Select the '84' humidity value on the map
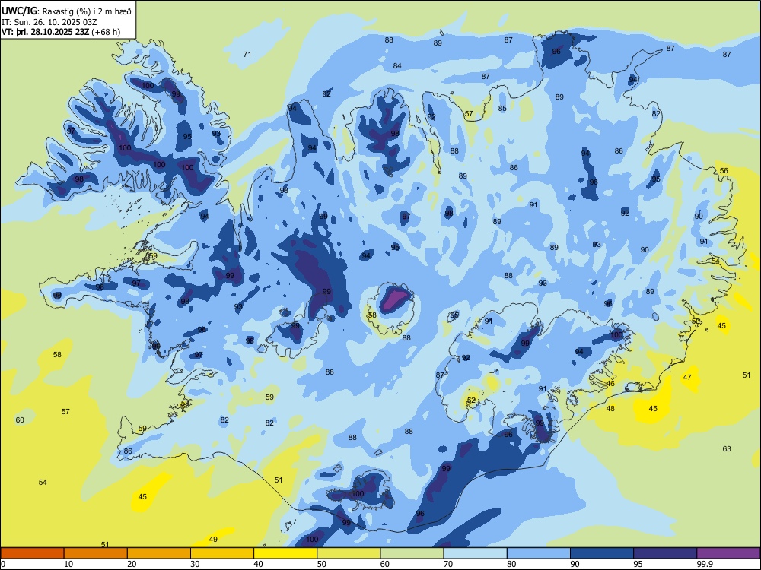761x570 pixels. pos(397,66)
